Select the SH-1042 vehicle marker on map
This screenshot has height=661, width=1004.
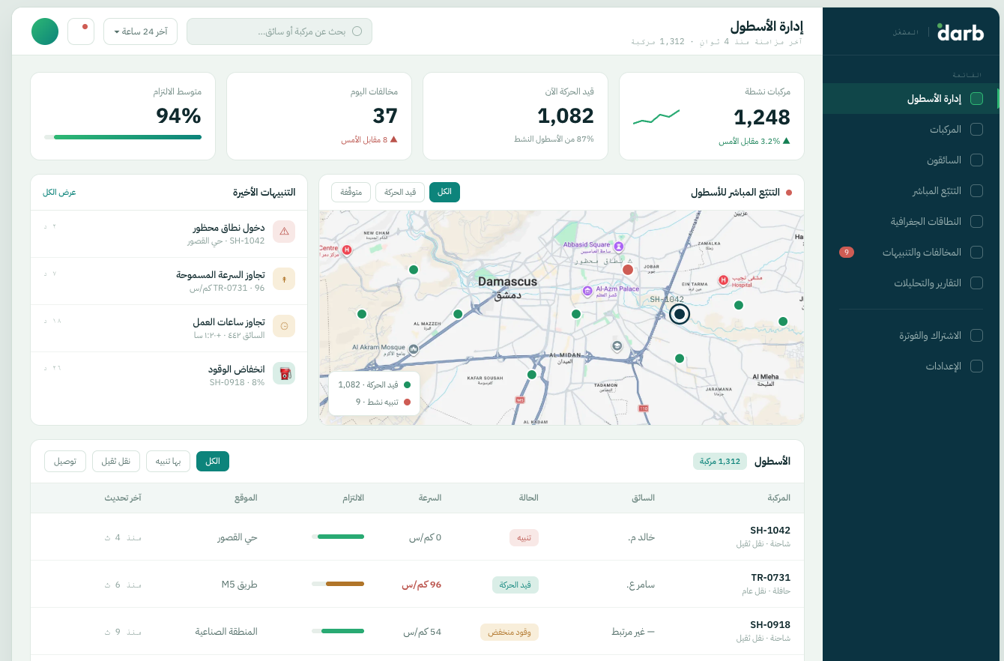pos(680,314)
